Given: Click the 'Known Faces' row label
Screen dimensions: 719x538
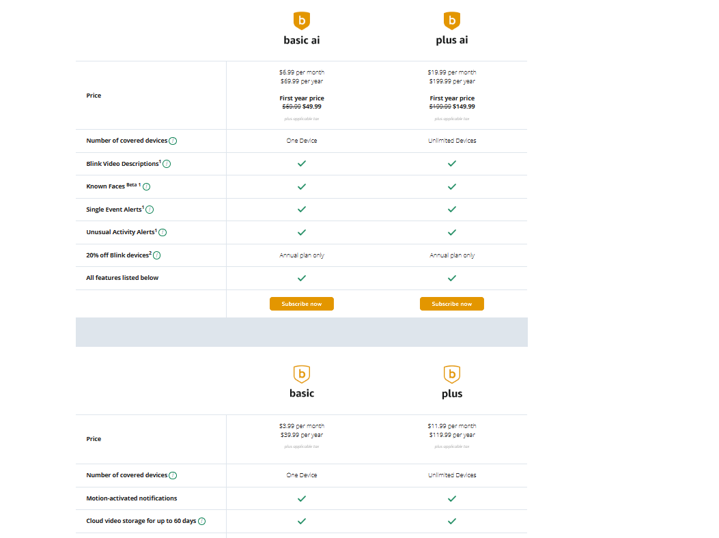Looking at the screenshot, I should (x=105, y=186).
